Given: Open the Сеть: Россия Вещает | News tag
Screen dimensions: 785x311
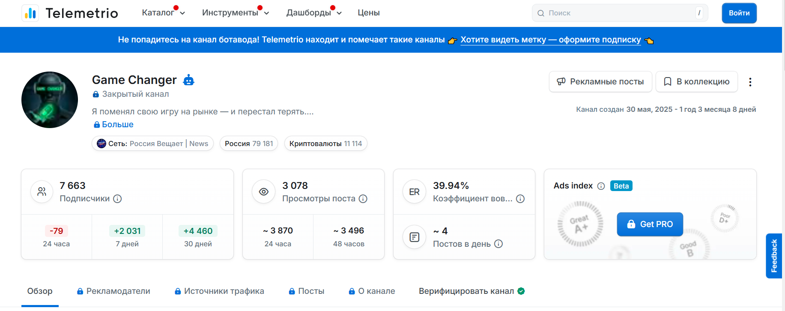Looking at the screenshot, I should point(152,144).
